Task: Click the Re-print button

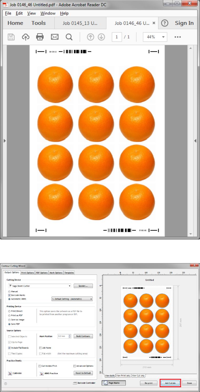Action: (x=148, y=383)
